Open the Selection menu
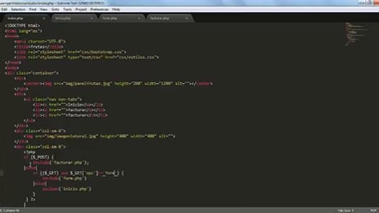This screenshot has height=213, width=379. [18, 9]
